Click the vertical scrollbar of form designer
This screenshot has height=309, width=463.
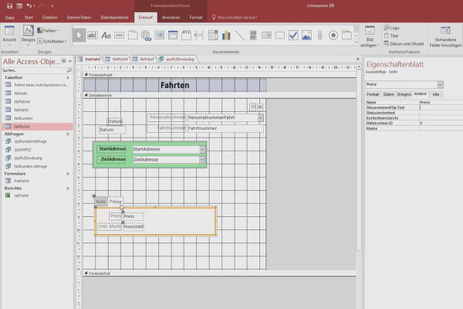[x=359, y=160]
